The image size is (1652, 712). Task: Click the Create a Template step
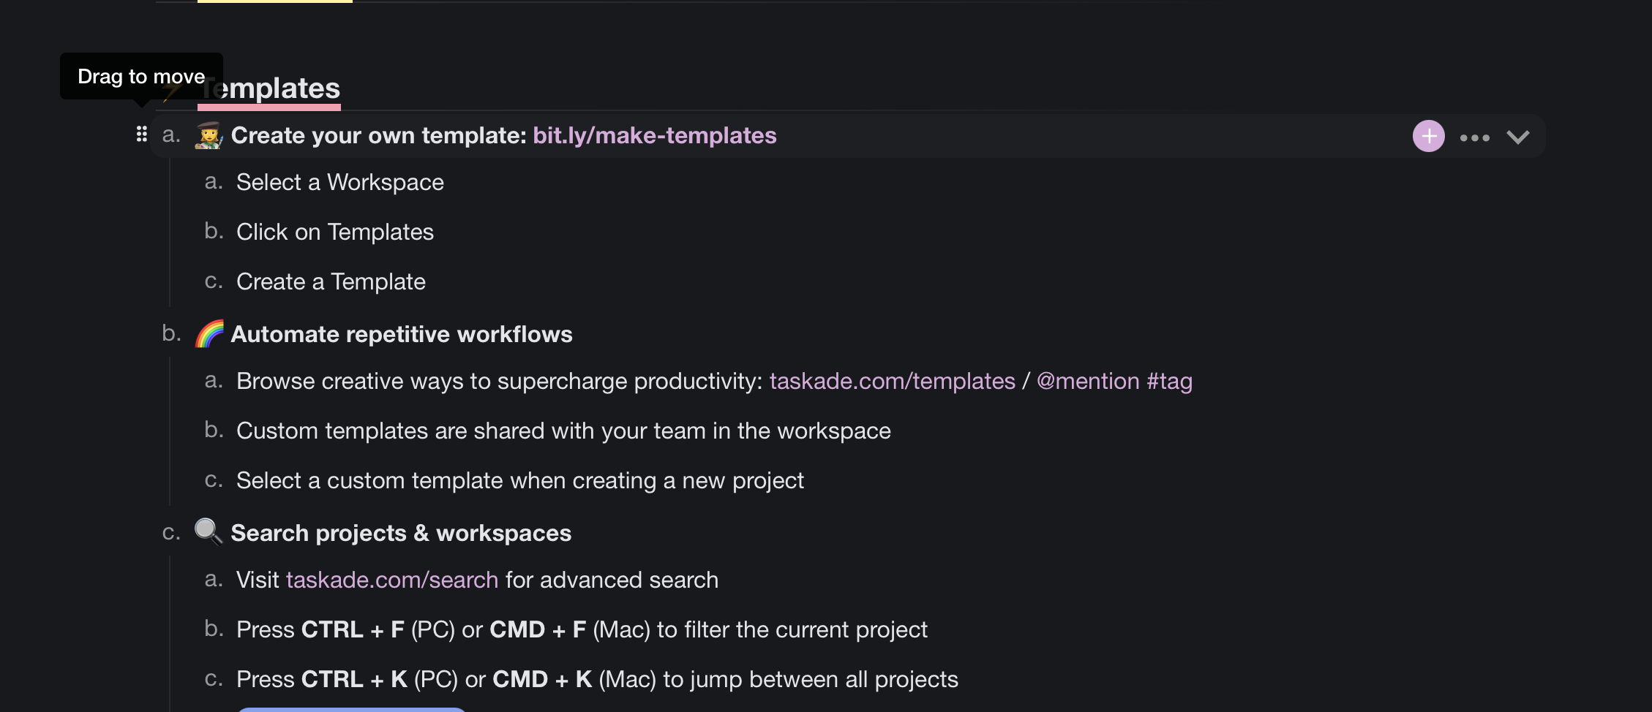pos(331,282)
